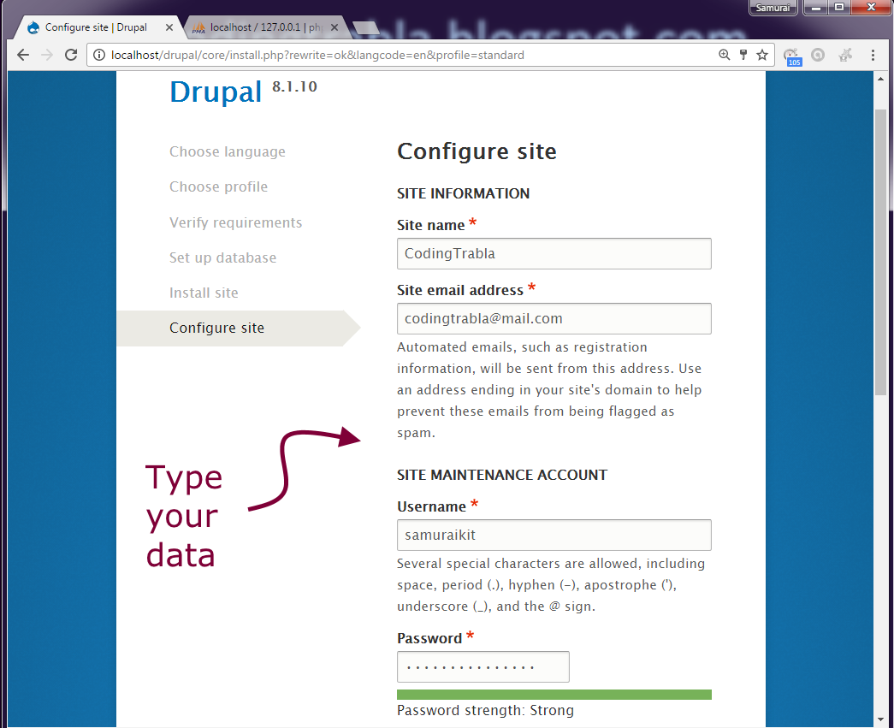Click the active Configure site step
This screenshot has height=728, width=894.
tap(239, 328)
